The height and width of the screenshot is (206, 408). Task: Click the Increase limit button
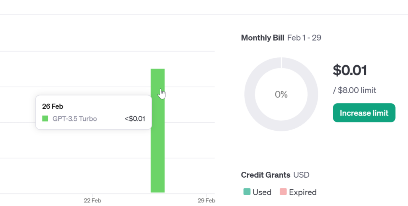point(364,113)
